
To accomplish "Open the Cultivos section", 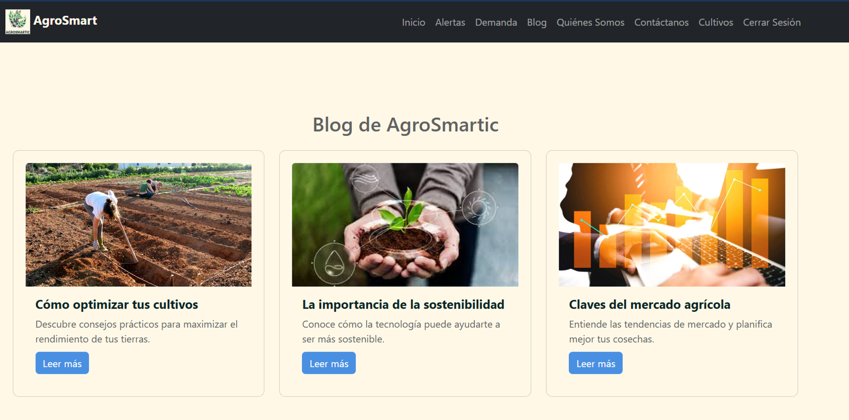I will pyautogui.click(x=715, y=22).
